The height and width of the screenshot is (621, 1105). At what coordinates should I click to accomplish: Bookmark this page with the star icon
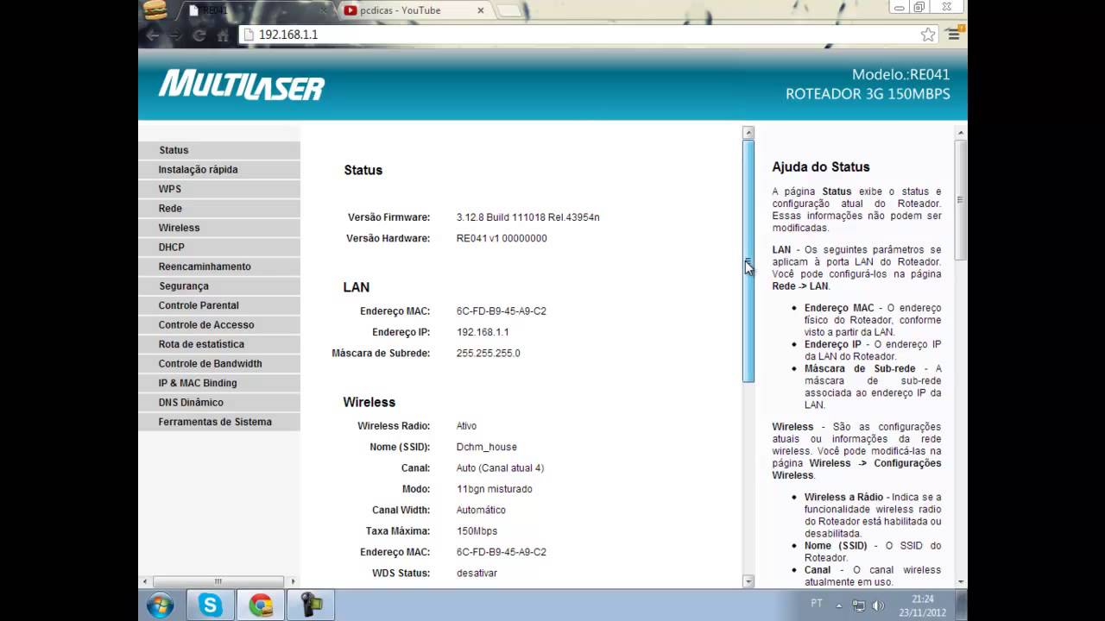(x=928, y=34)
